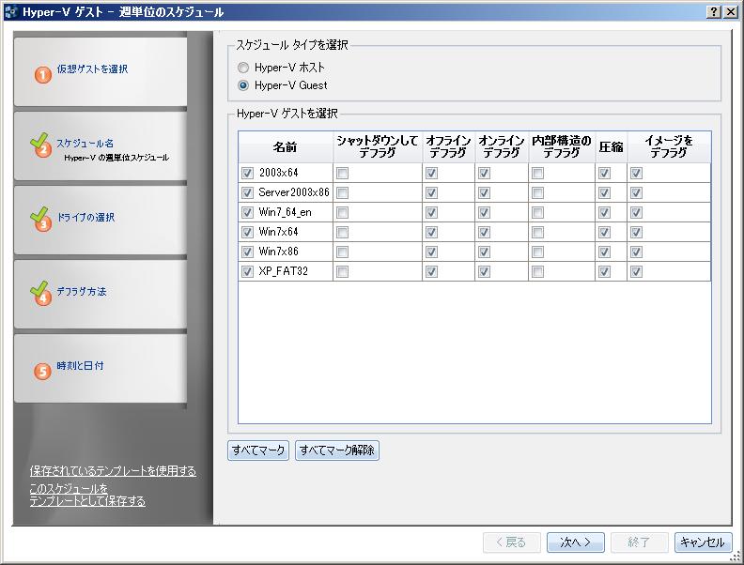Open the help question mark button
744x565 pixels.
click(714, 12)
